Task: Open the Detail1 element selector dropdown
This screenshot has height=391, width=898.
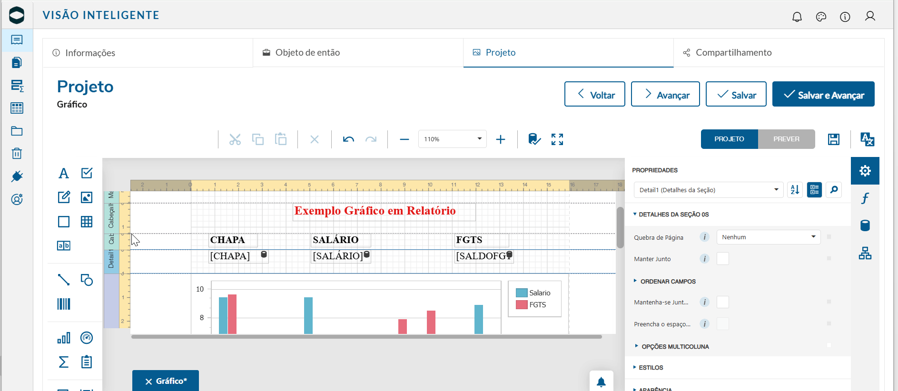Action: (708, 190)
